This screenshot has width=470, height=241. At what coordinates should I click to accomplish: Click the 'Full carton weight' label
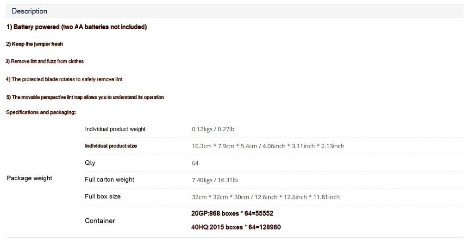tap(109, 179)
